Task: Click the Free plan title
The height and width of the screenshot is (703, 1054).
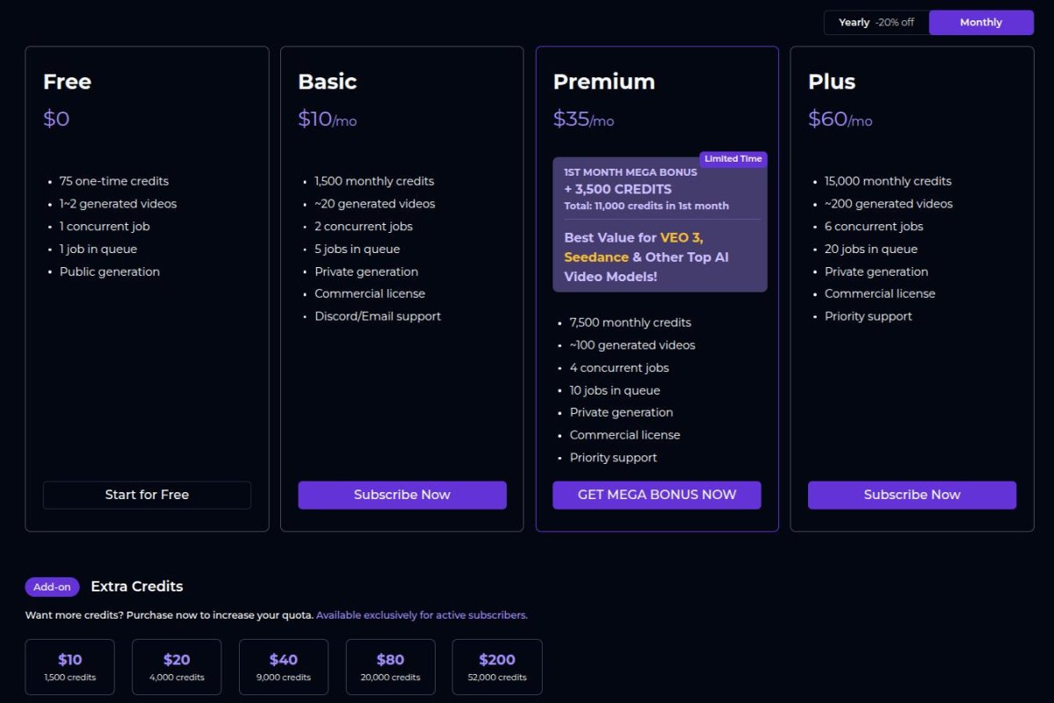Action: [x=67, y=82]
